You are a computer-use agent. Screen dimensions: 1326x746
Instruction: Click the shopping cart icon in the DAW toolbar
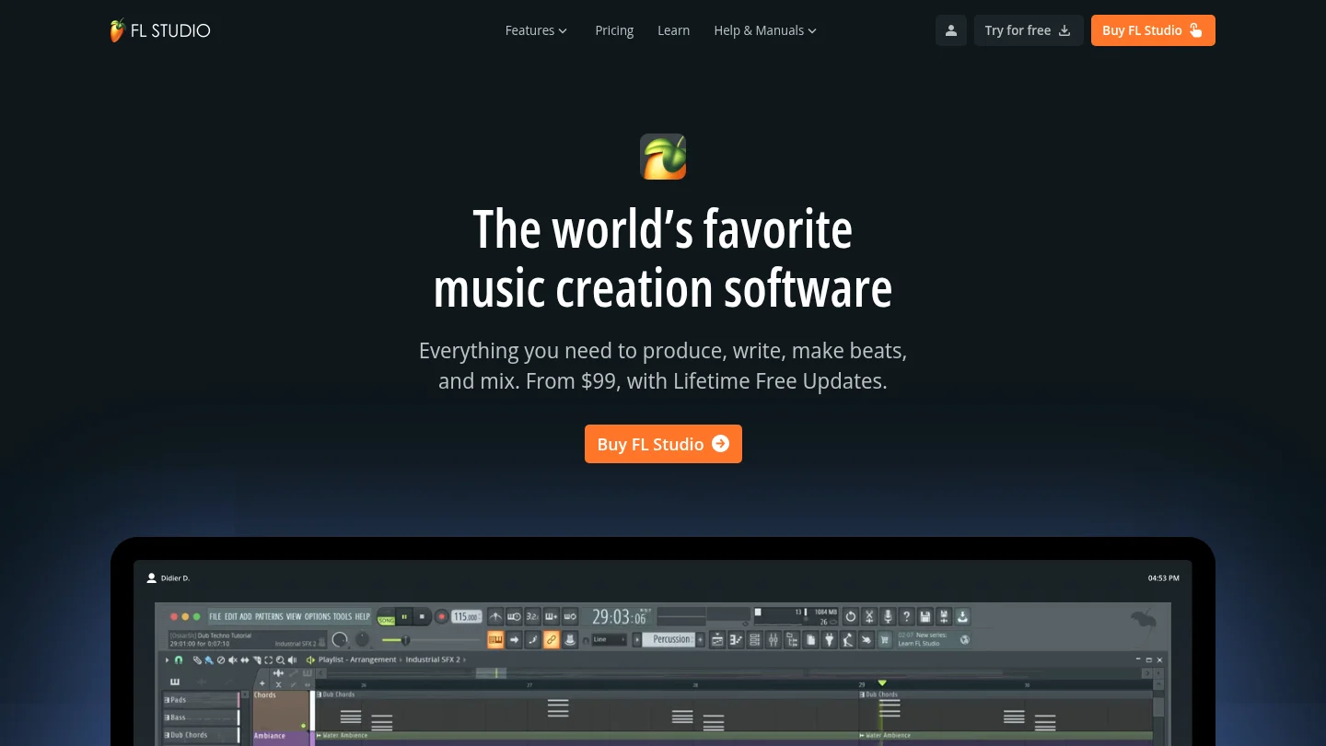coord(886,639)
